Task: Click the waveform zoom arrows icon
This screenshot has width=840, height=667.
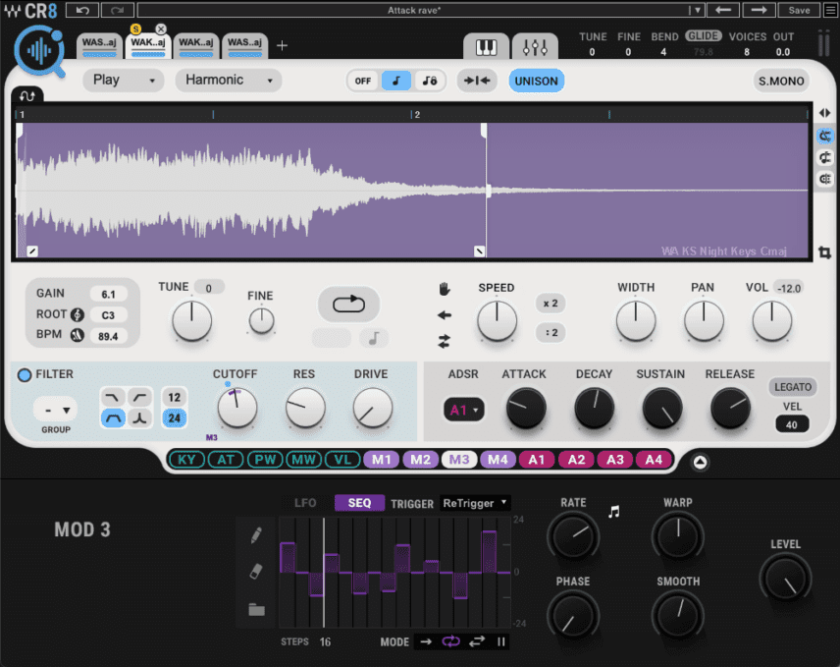Action: pyautogui.click(x=825, y=113)
